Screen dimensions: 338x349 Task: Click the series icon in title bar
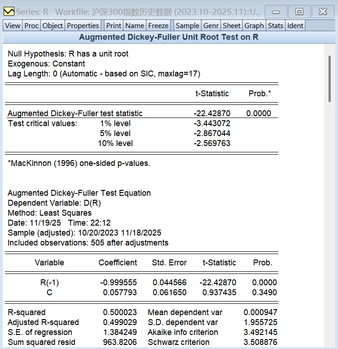pos(9,12)
